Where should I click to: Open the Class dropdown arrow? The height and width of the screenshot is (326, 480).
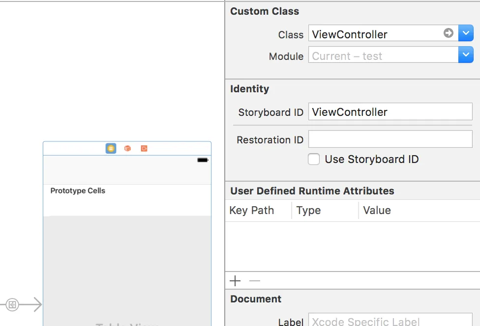[466, 33]
